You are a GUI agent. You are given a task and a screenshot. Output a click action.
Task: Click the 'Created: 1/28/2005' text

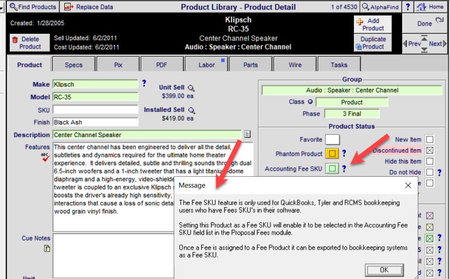[37, 23]
